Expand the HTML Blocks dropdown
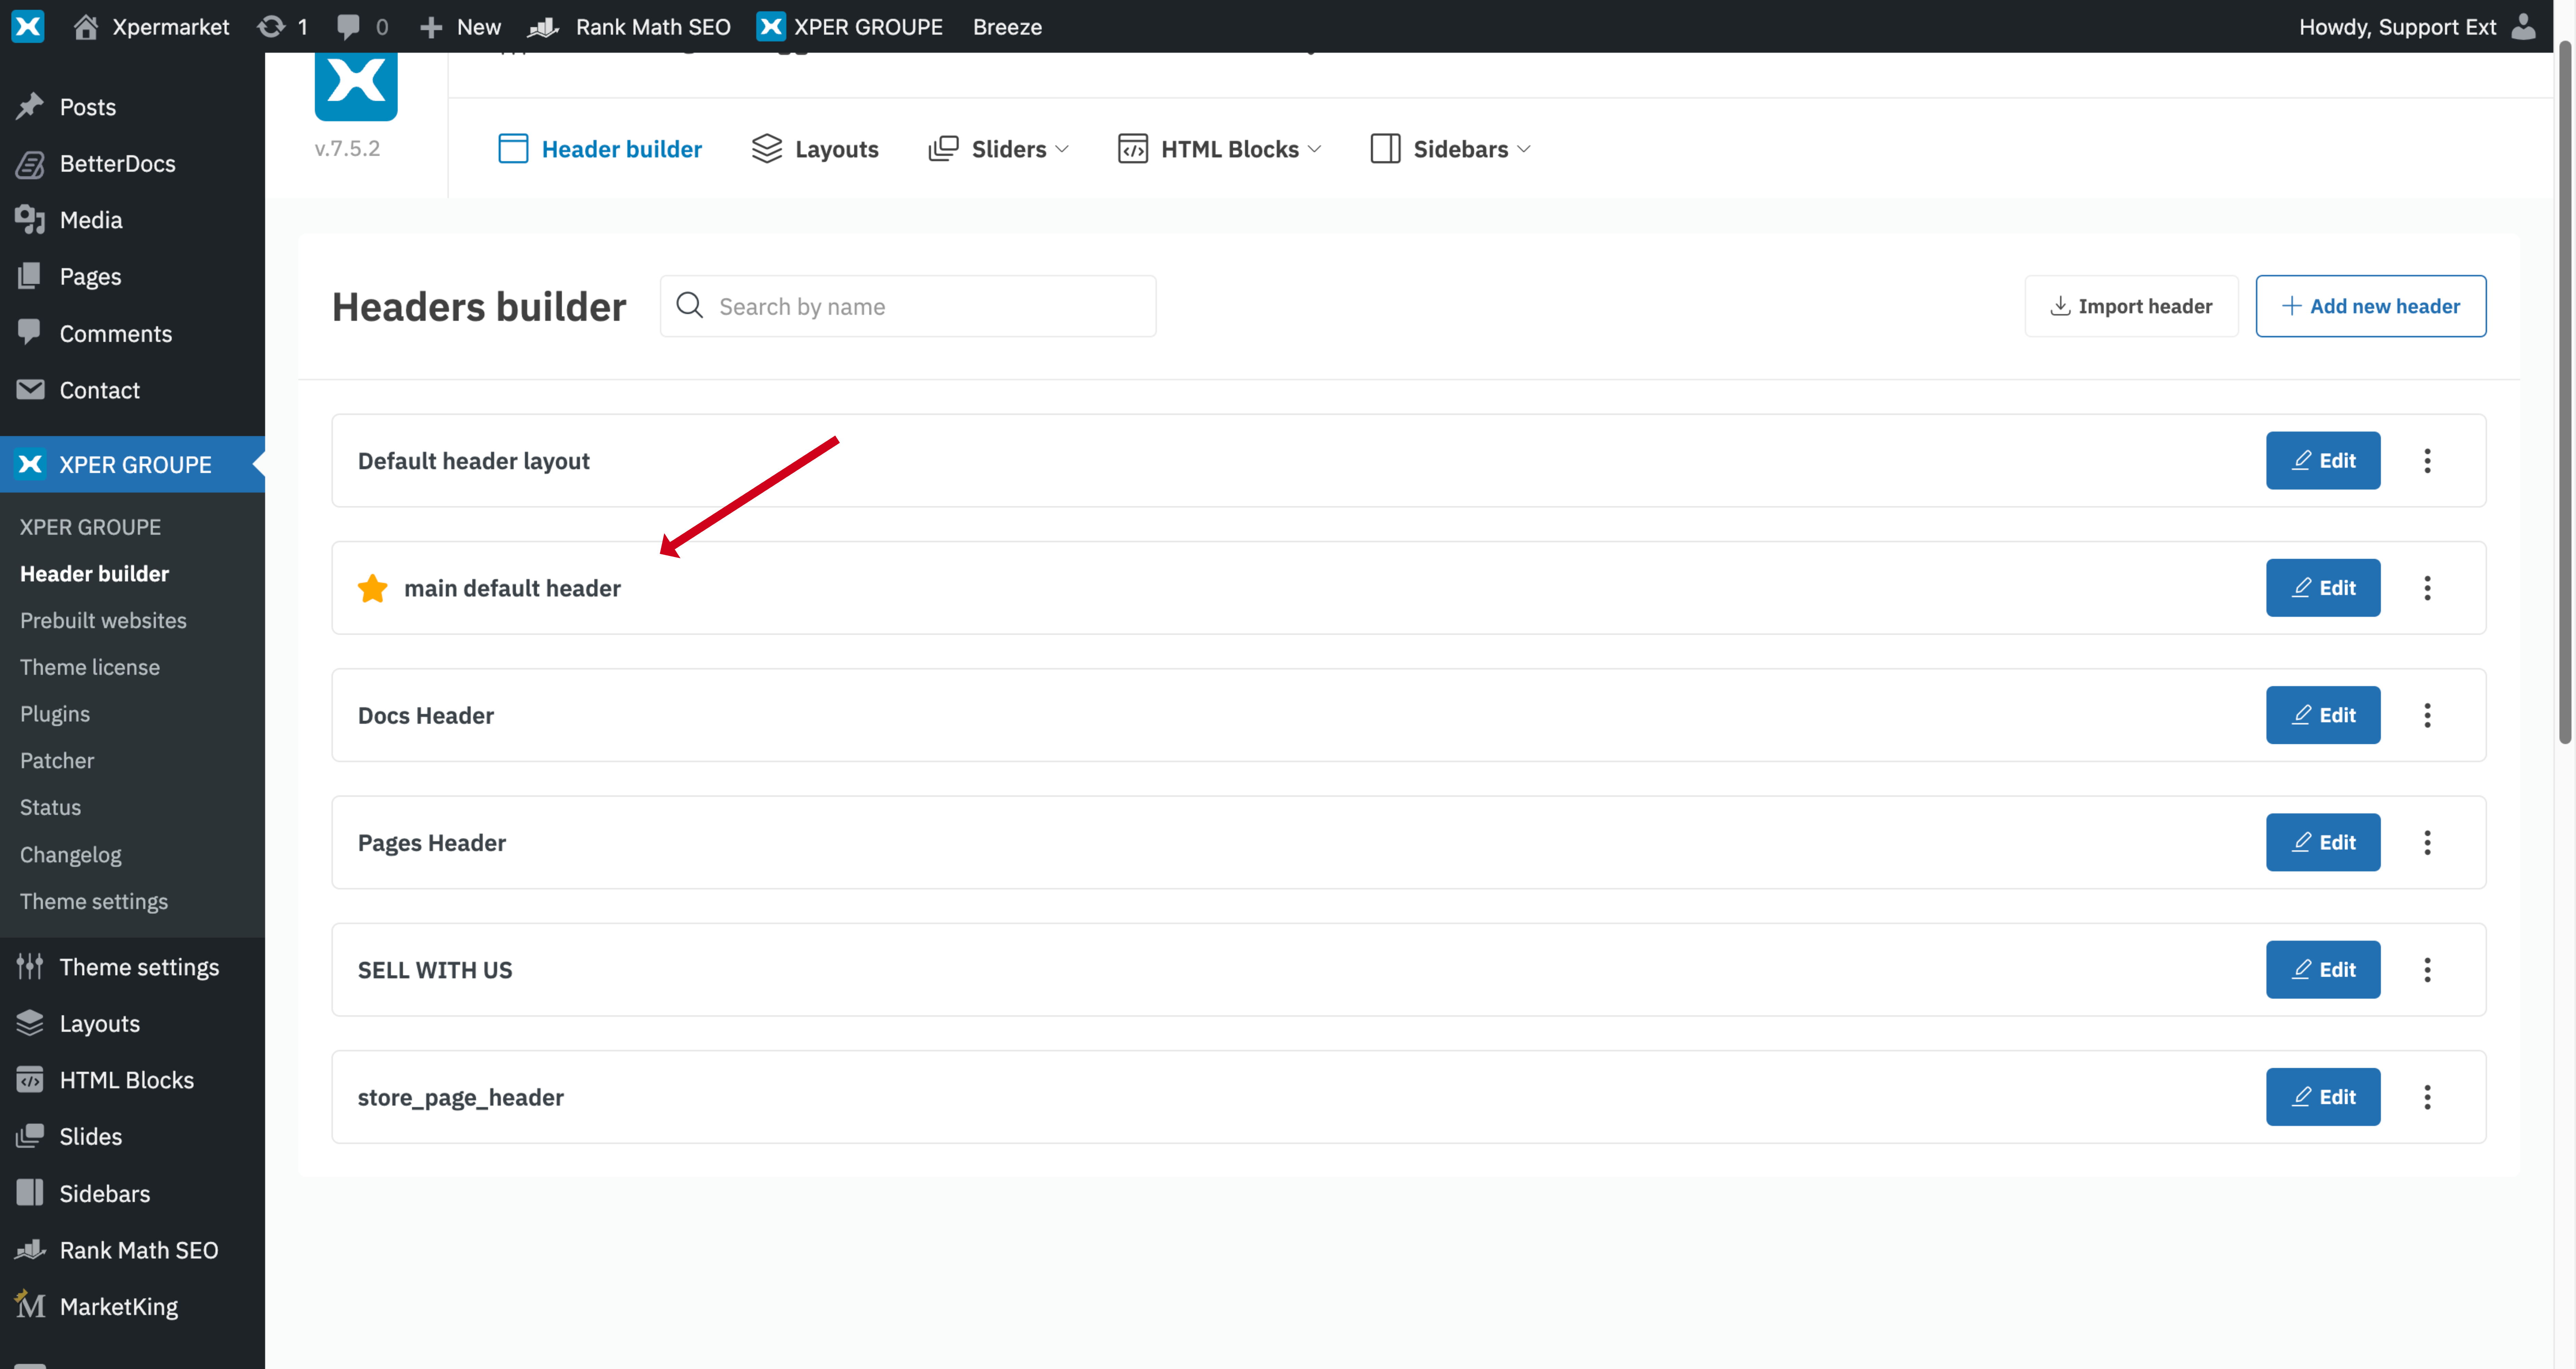 coord(1219,149)
